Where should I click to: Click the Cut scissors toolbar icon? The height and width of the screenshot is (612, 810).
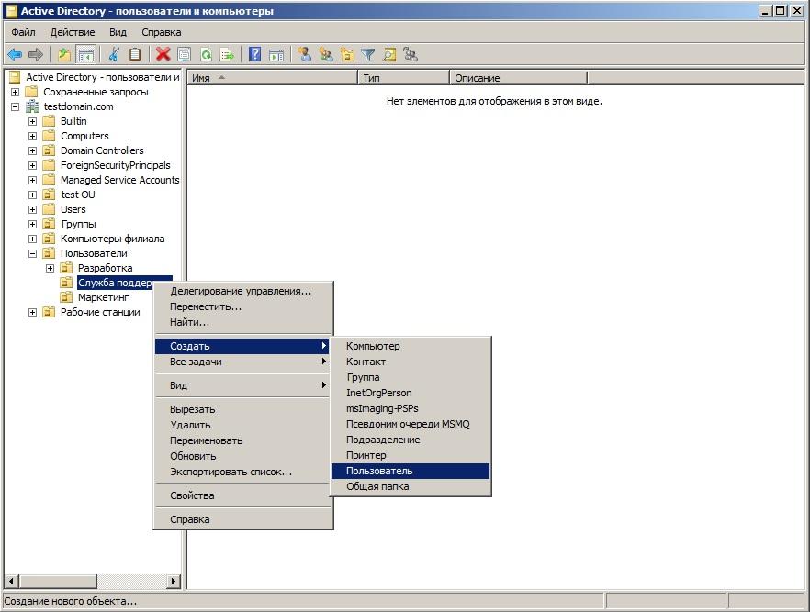coord(115,55)
